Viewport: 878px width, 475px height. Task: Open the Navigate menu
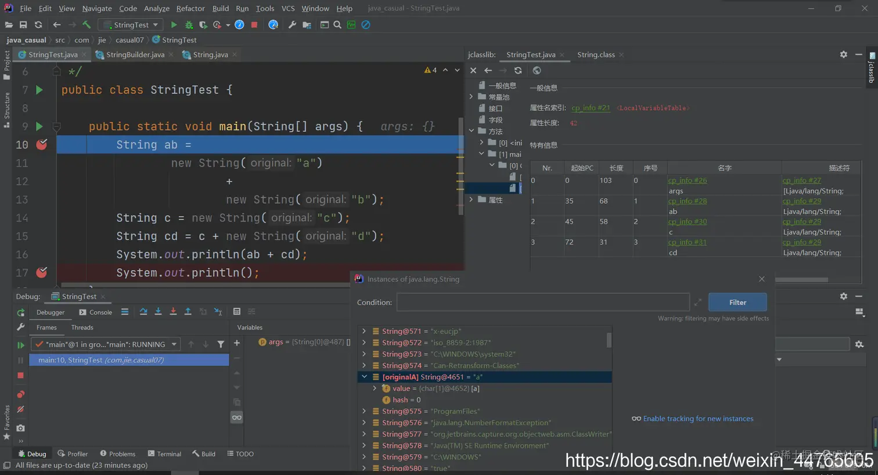97,8
